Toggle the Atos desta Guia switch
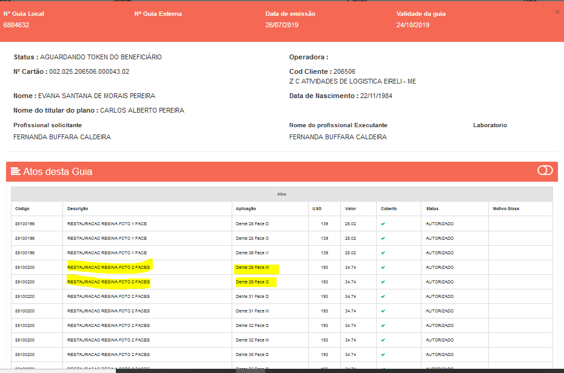This screenshot has height=373, width=564. point(545,171)
